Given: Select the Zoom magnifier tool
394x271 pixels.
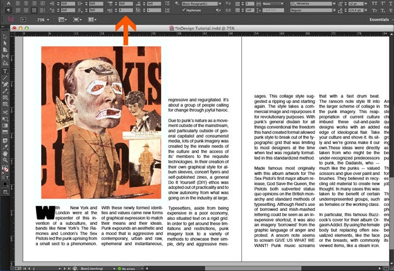Looking at the screenshot, I should pyautogui.click(x=5, y=160).
